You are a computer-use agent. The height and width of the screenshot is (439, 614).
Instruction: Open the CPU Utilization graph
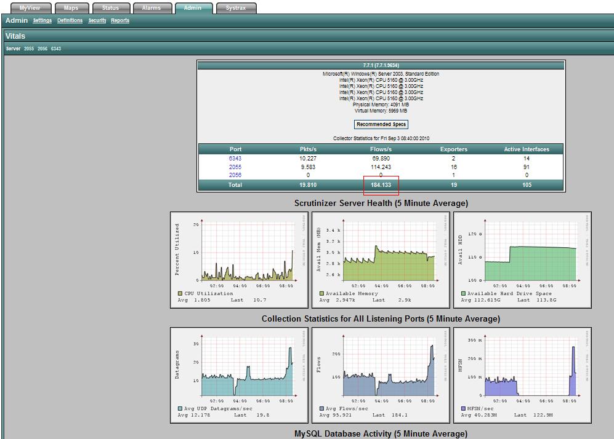(239, 260)
